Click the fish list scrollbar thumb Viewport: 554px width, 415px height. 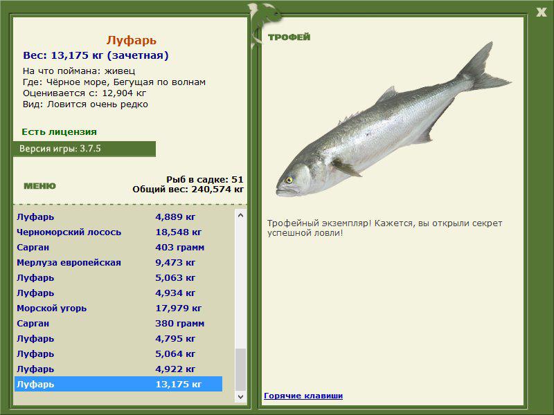(240, 369)
